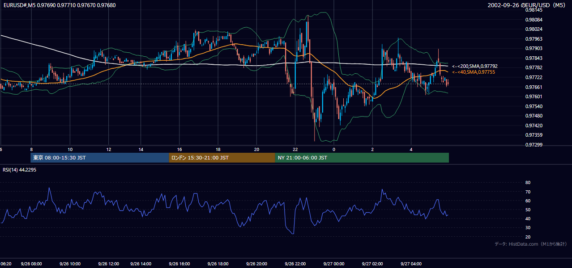Click the HistData.com data source credit
The height and width of the screenshot is (268, 572).
pos(530,244)
